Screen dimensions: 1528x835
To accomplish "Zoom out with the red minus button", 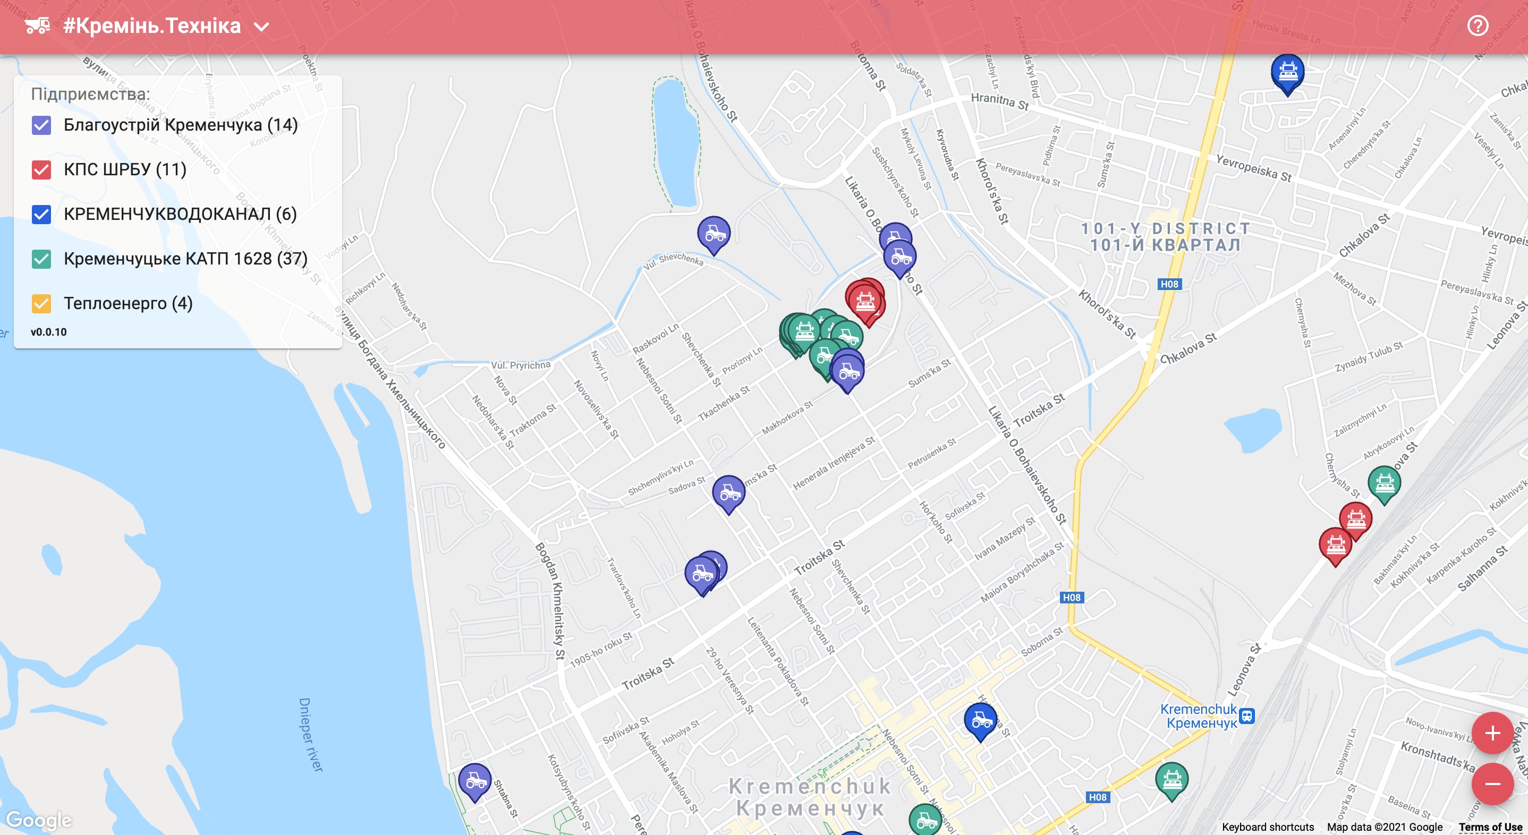I will tap(1492, 784).
